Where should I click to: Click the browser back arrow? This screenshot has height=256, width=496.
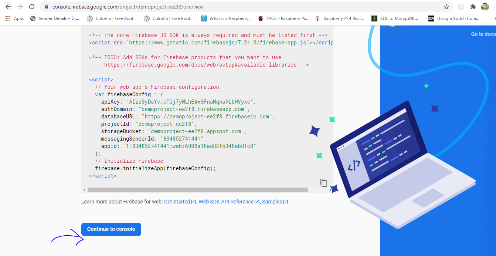point(8,7)
